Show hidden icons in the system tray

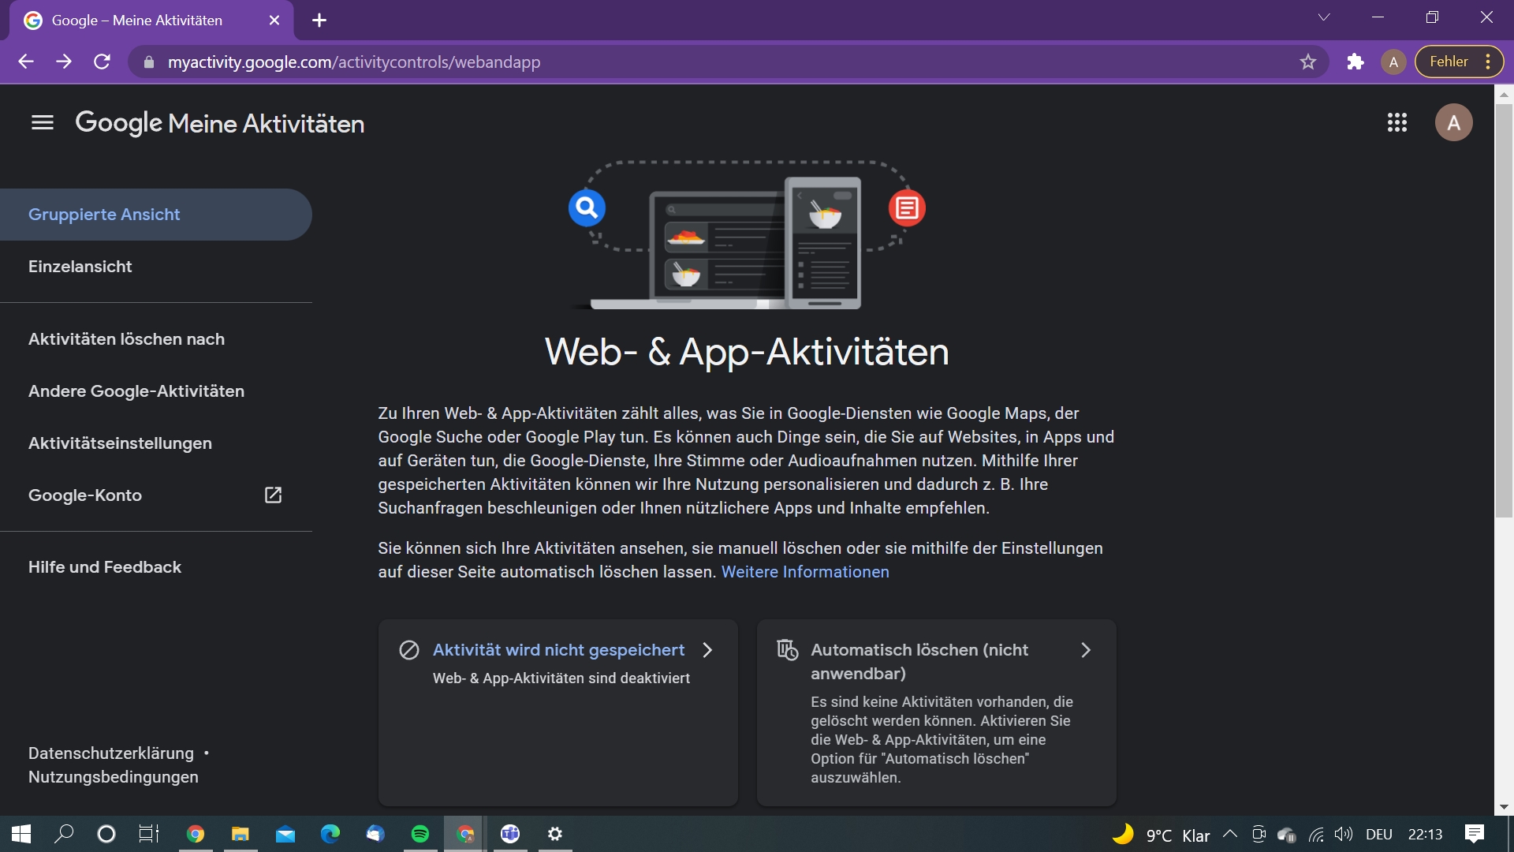pos(1230,834)
